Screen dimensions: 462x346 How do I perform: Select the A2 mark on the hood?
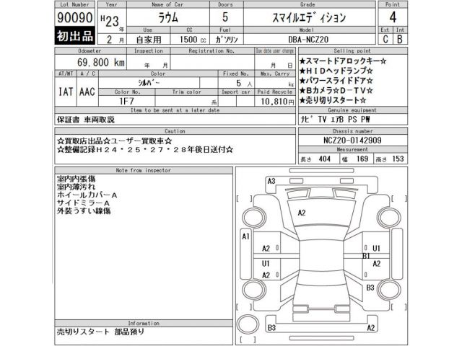(302, 212)
